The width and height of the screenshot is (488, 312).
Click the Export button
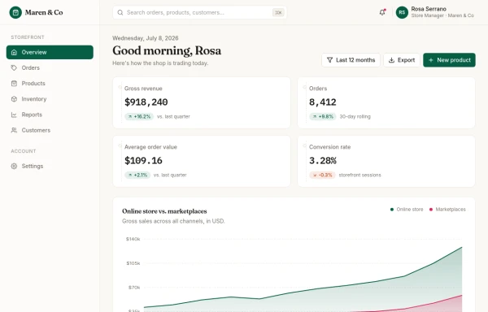tap(402, 60)
